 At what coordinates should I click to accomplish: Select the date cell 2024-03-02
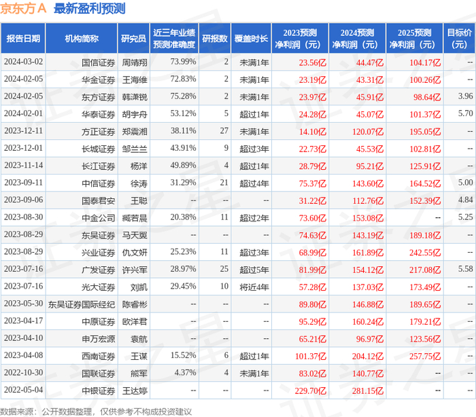[23, 62]
